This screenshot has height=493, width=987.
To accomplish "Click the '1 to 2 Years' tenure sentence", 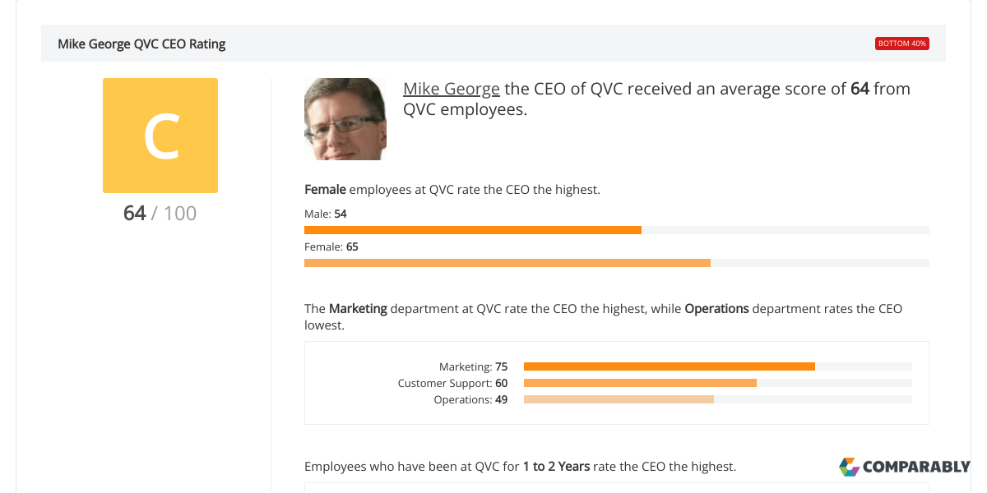I will (x=520, y=466).
